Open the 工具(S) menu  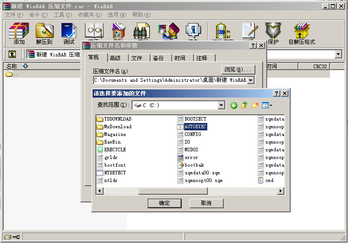click(63, 15)
